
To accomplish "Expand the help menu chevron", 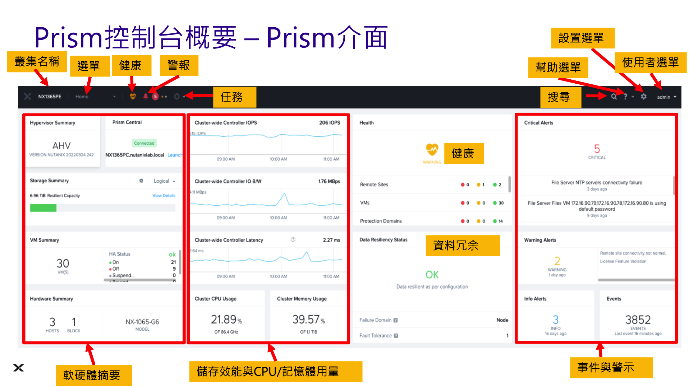I will [633, 97].
